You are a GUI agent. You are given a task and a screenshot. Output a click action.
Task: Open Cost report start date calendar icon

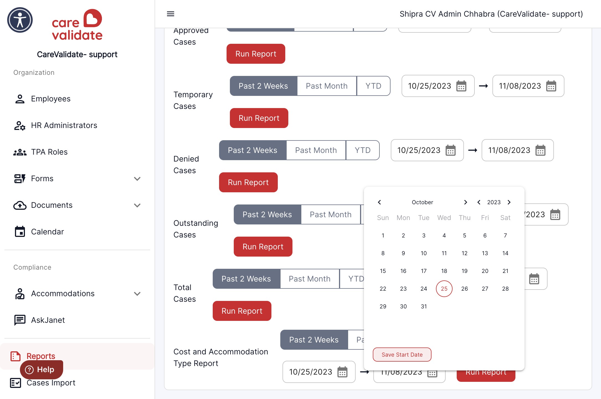[342, 372]
